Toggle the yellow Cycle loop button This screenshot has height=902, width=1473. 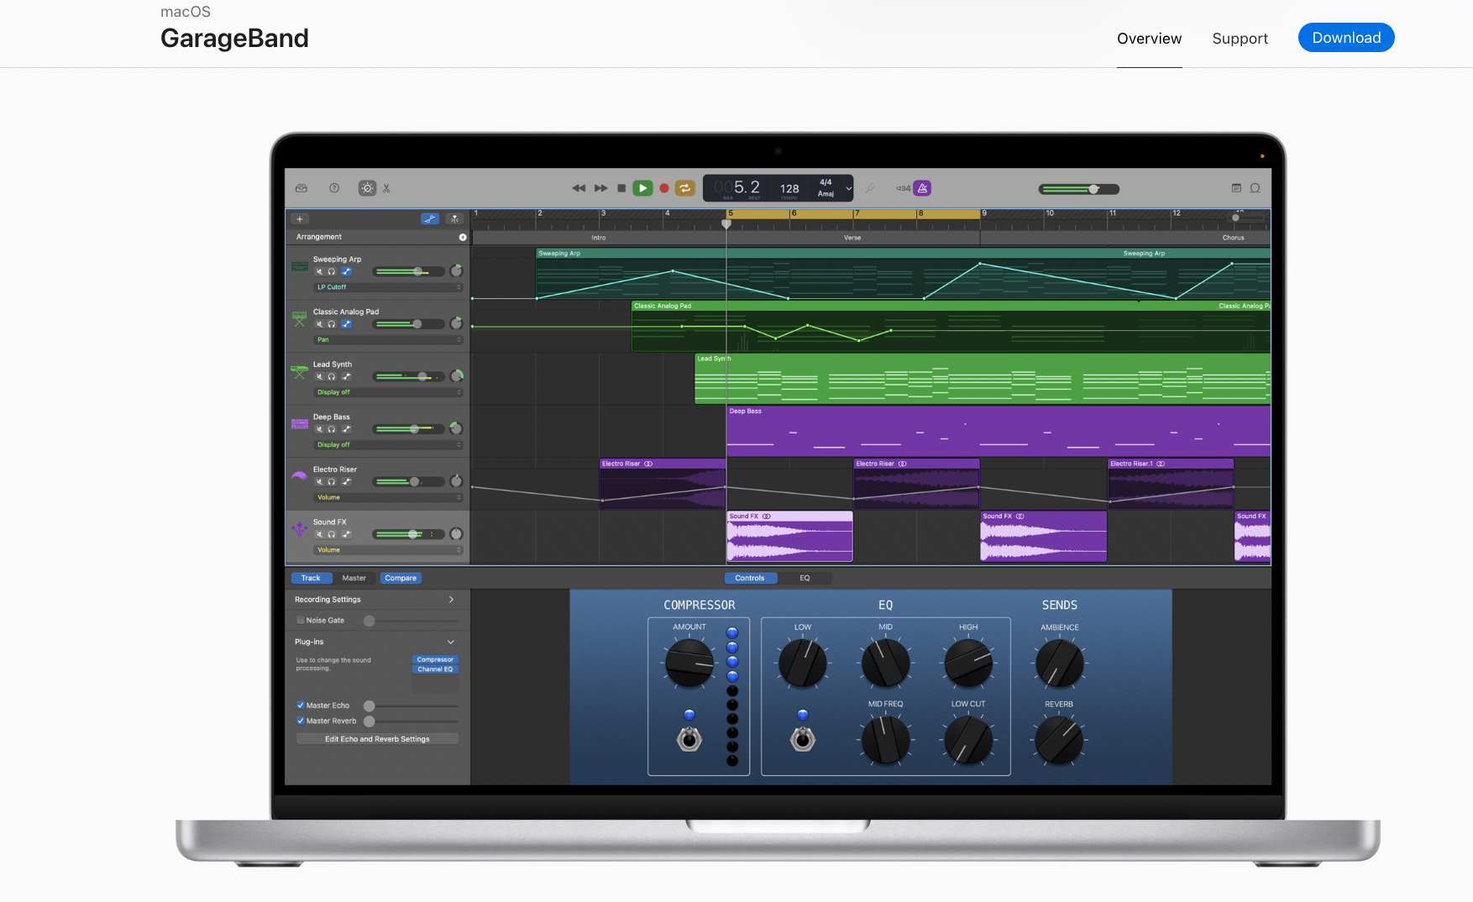(x=685, y=188)
